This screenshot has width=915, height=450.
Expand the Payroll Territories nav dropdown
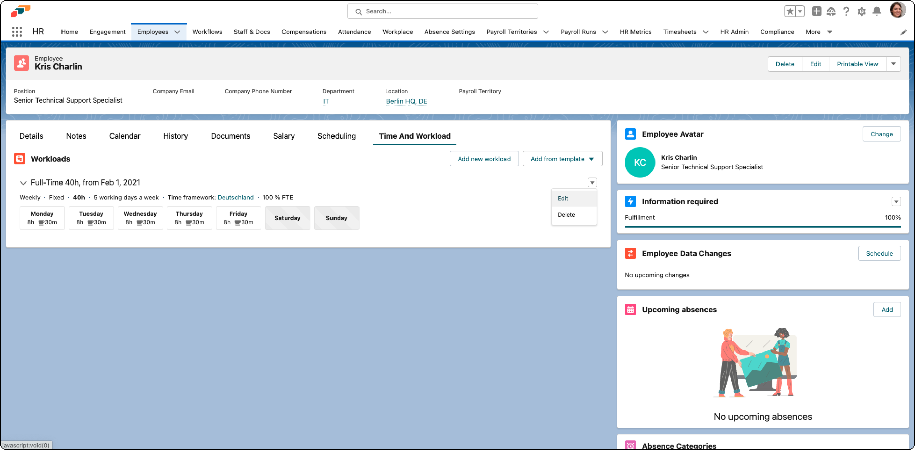(546, 32)
